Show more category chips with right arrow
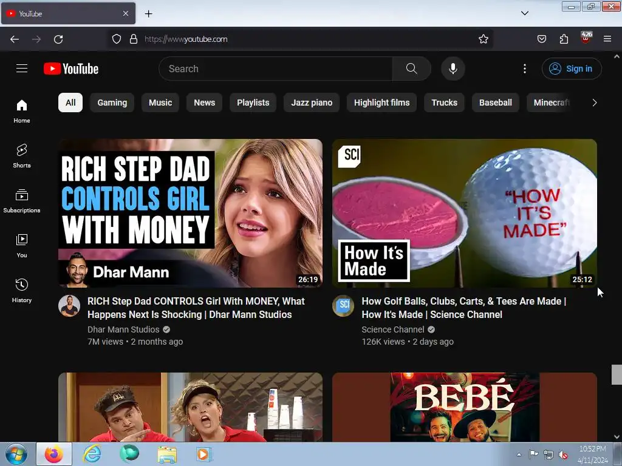This screenshot has width=622, height=466. click(594, 103)
